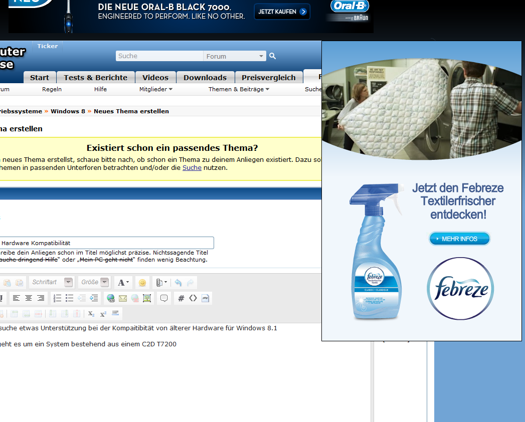Image resolution: width=525 pixels, height=422 pixels.
Task: Open the Preisvergleich tab
Action: (269, 78)
